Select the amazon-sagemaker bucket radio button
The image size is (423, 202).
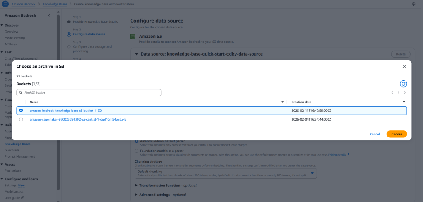coord(21,119)
